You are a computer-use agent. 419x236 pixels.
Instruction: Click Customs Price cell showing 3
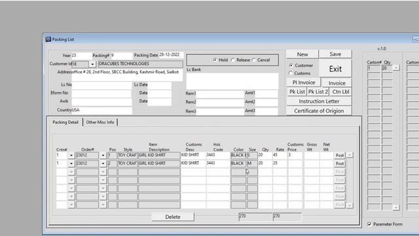point(295,155)
